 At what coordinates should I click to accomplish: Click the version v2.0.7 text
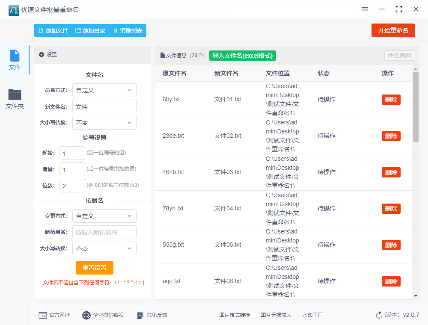tap(402, 315)
